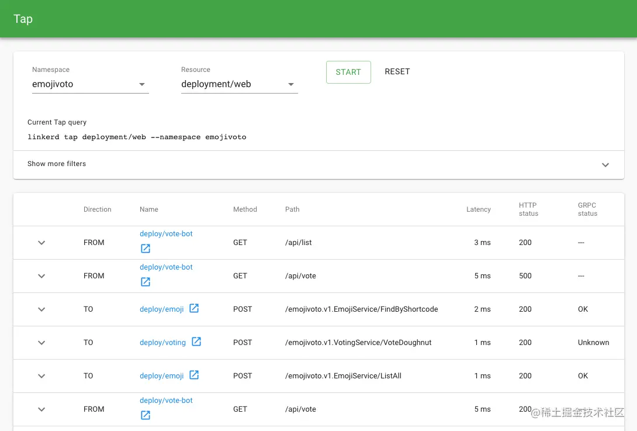Select the linkerd tap query command text
The image size is (637, 431).
pyautogui.click(x=137, y=137)
